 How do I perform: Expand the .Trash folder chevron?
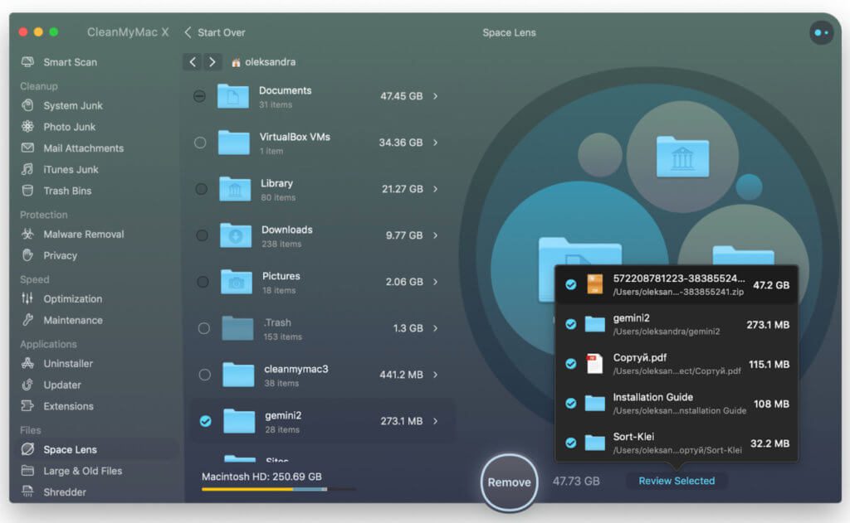[435, 328]
